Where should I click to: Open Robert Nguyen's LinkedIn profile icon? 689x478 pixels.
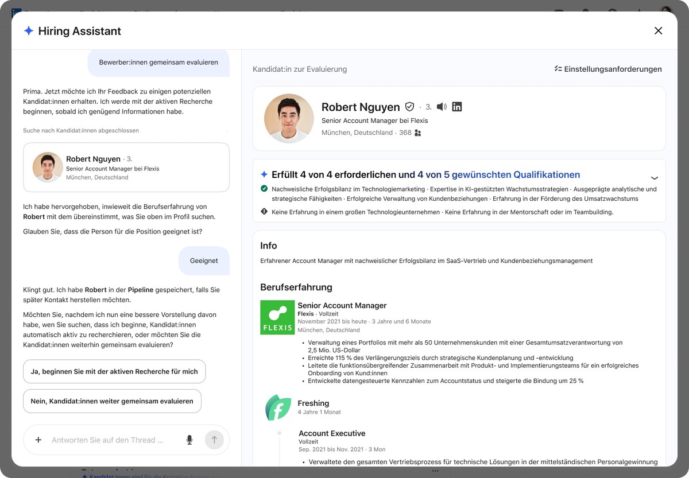(x=457, y=107)
